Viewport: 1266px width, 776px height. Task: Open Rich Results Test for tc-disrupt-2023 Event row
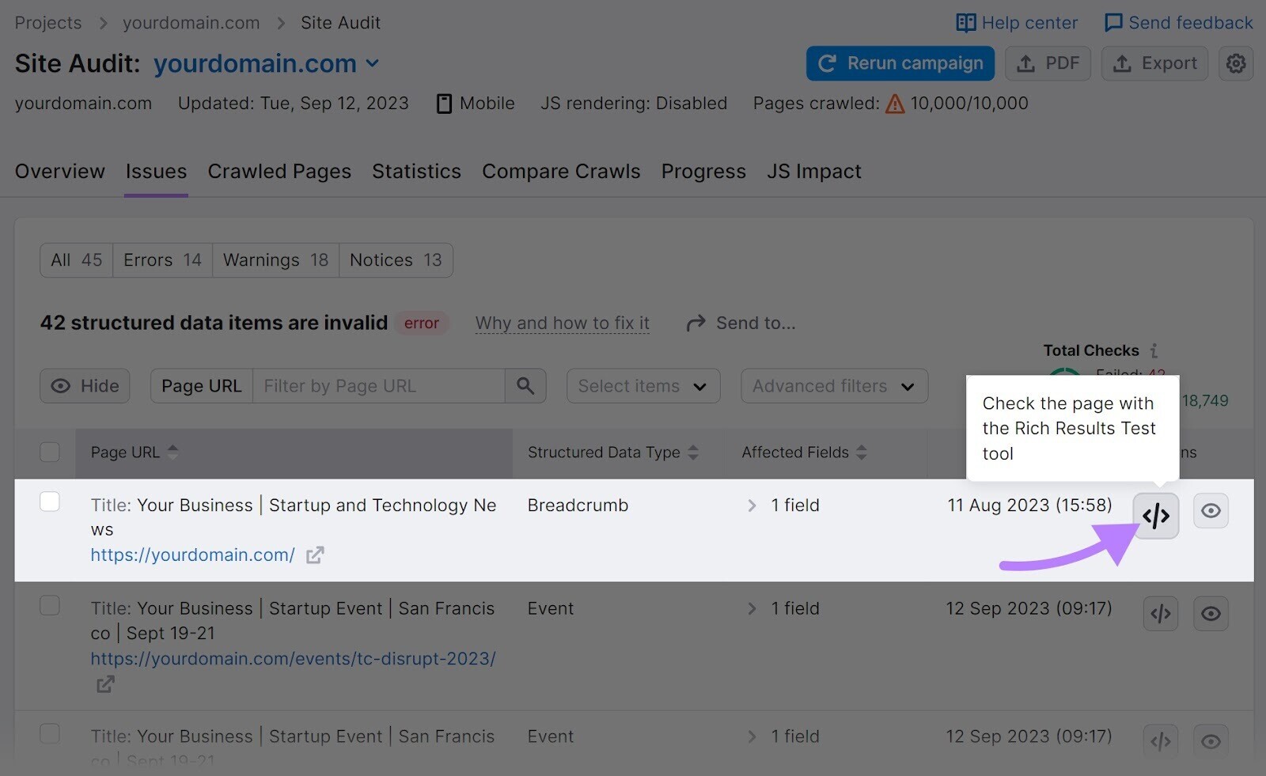[x=1161, y=614]
